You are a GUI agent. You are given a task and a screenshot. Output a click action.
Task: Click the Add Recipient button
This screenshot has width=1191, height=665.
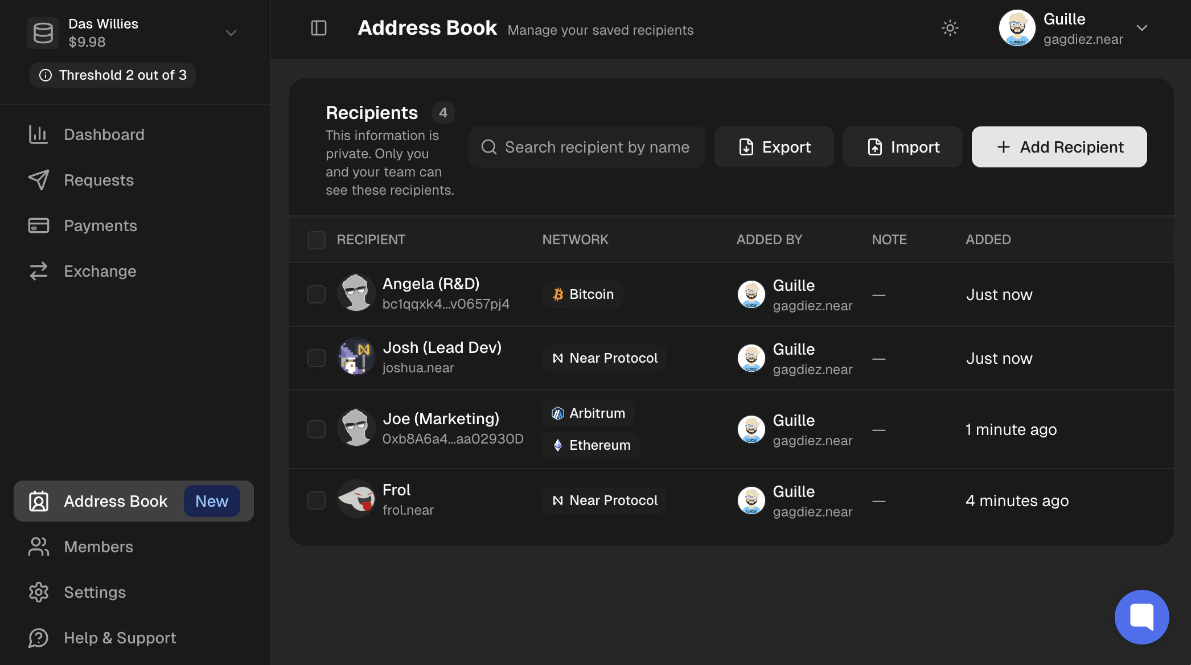[x=1059, y=147]
